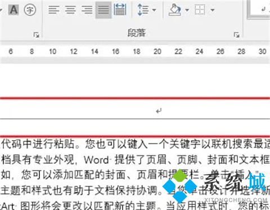This screenshot has width=270, height=210.
Task: Select the styles gallery preview box
Action: (259, 9)
